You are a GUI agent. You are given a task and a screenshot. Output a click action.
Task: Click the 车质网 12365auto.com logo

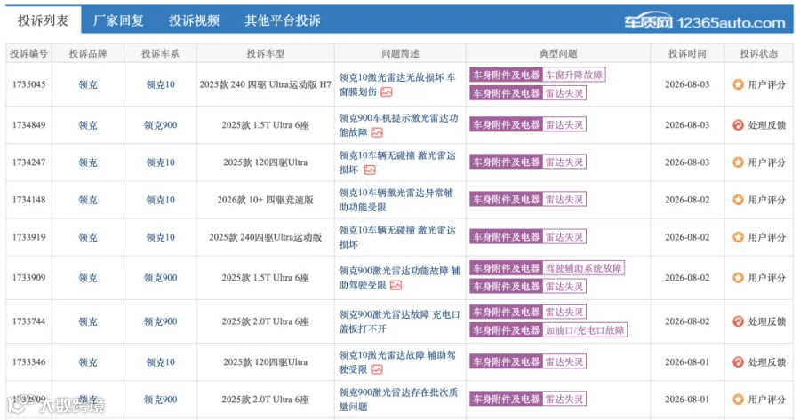coord(705,22)
